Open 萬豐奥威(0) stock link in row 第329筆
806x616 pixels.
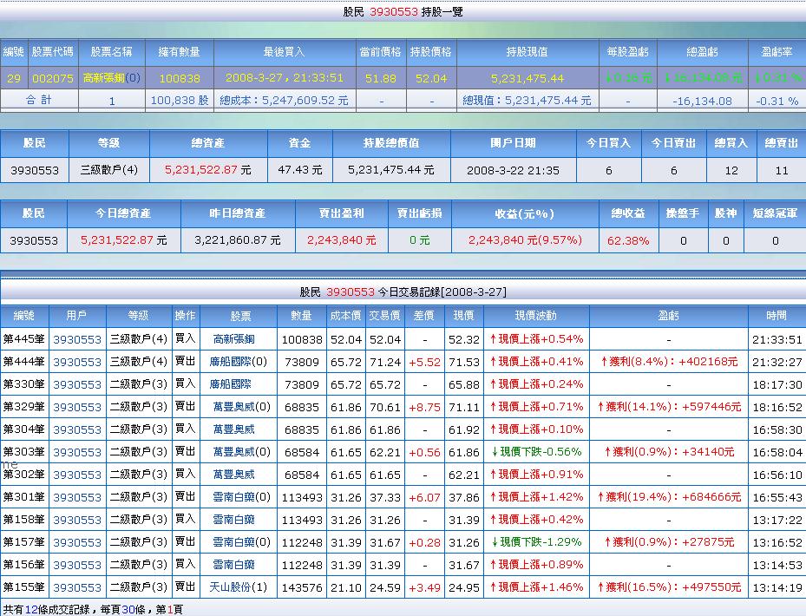241,407
